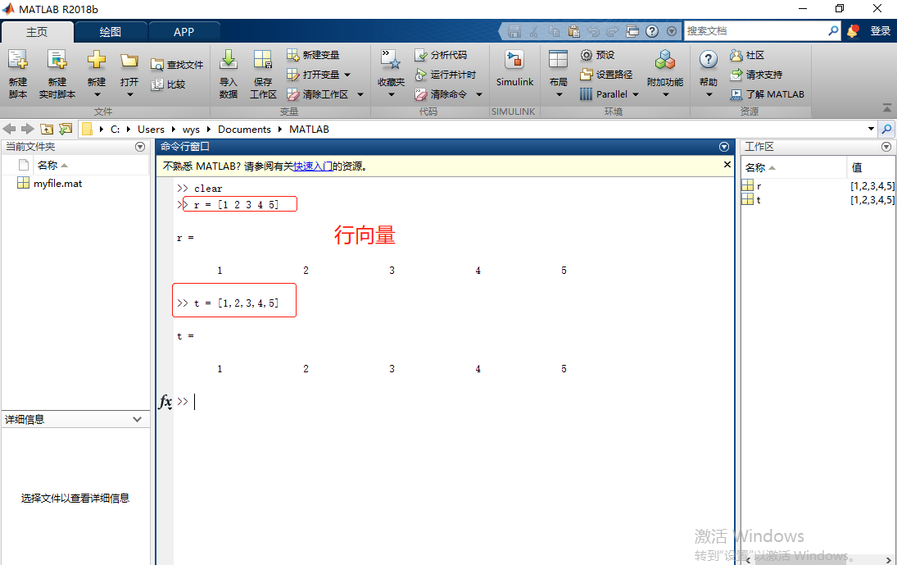Go up one folder level
This screenshot has height=565, width=897.
pyautogui.click(x=47, y=130)
